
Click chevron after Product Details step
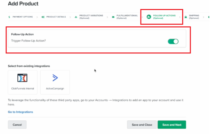click(70, 17)
